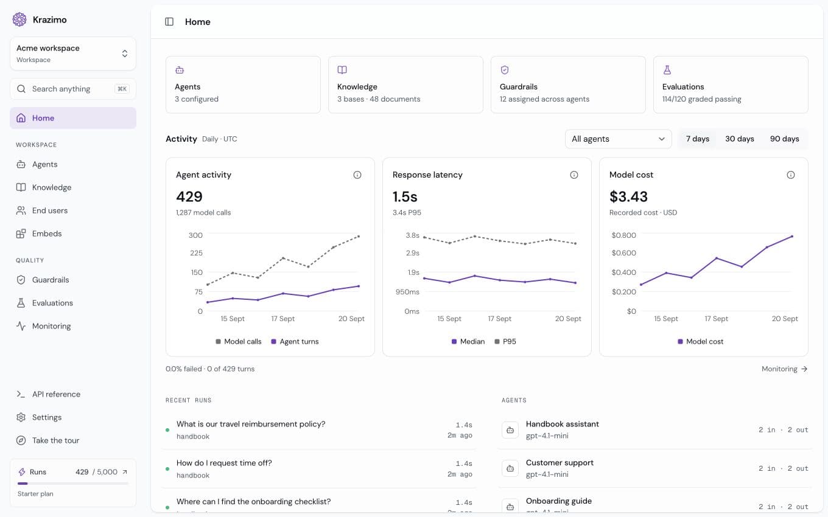
Task: Follow the Monitoring arrow link
Action: coord(785,369)
